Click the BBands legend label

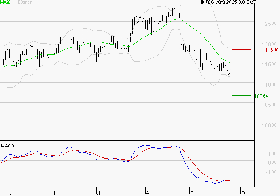point(25,2)
